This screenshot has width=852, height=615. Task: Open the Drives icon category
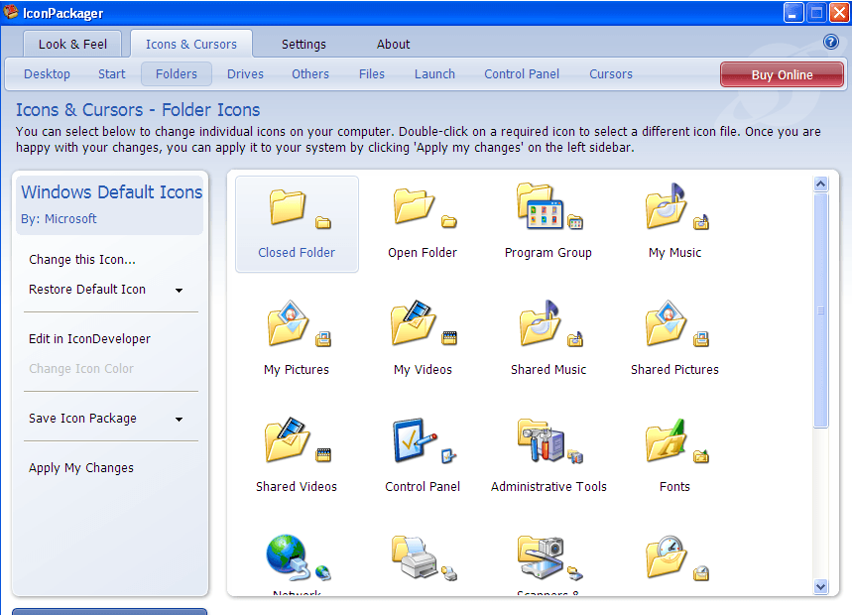(x=244, y=73)
